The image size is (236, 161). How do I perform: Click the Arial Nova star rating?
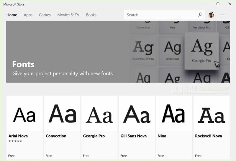[15, 141]
